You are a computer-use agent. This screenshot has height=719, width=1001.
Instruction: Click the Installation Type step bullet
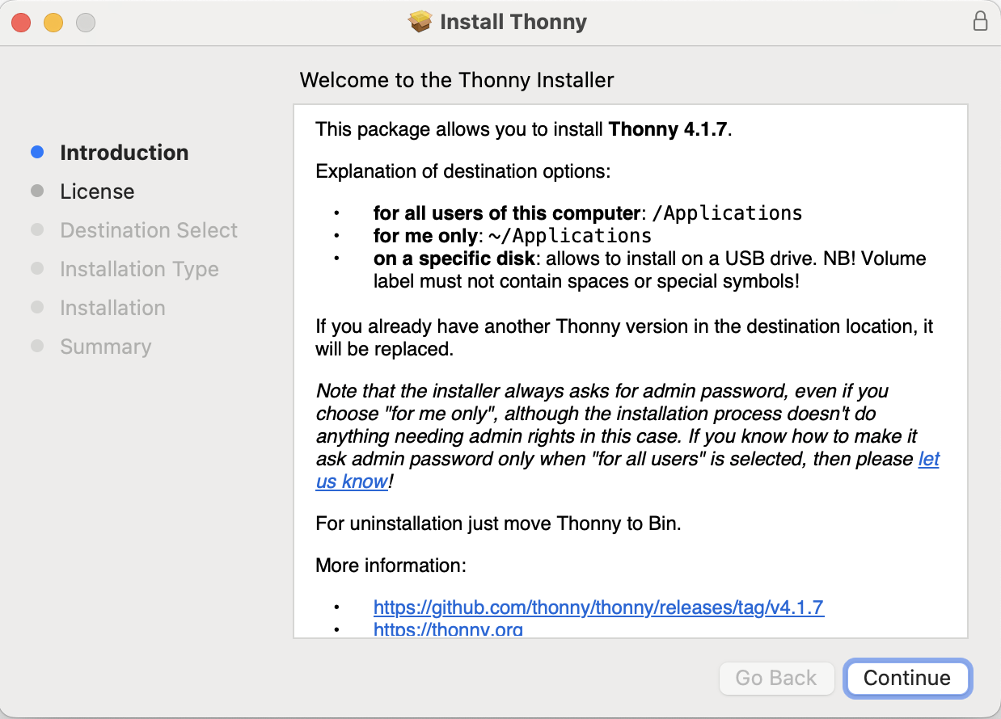pyautogui.click(x=36, y=268)
